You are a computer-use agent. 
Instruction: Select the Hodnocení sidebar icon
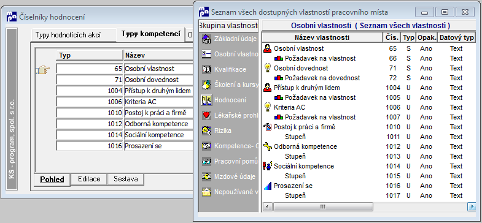click(206, 100)
